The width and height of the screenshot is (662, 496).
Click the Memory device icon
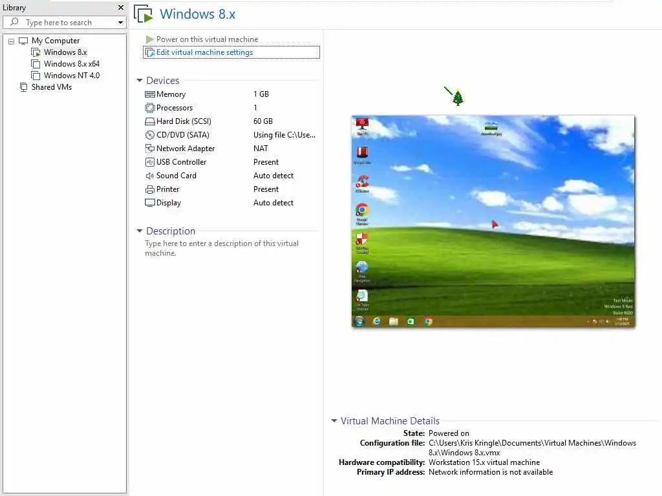(149, 94)
